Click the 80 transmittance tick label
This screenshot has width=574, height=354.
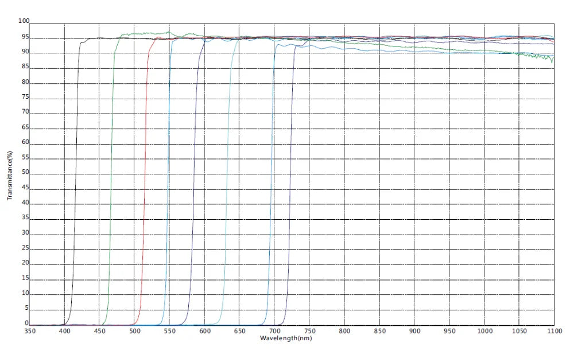25,82
